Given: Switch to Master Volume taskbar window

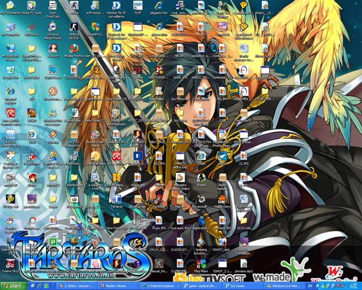Looking at the screenshot, I should 118,286.
